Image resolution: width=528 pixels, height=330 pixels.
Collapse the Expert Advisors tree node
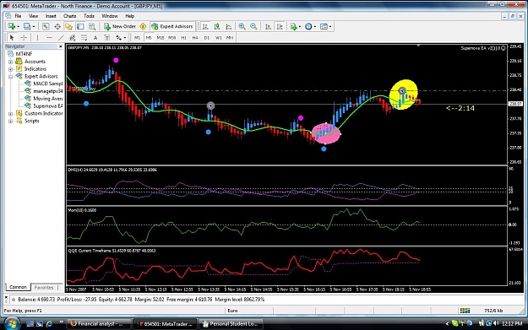10,76
